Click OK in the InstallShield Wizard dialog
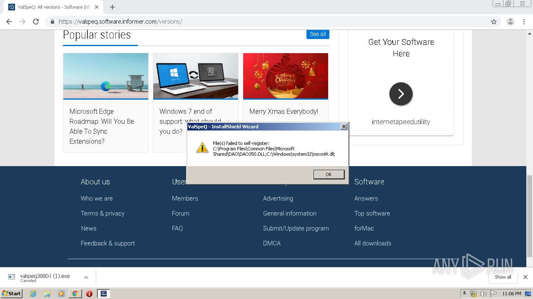This screenshot has width=533, height=299. [329, 174]
